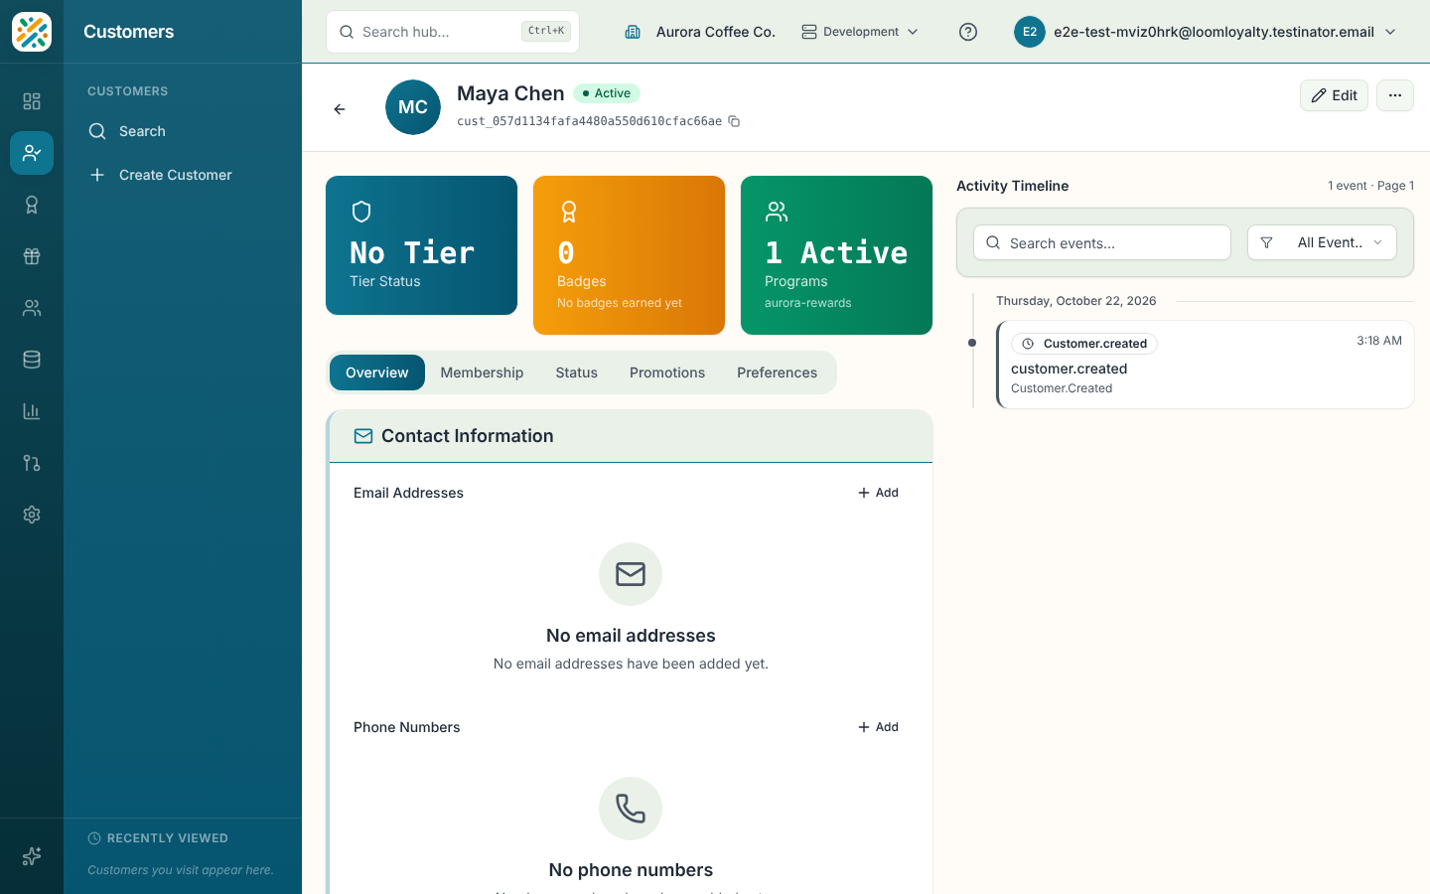Click the MC avatar circle
The image size is (1430, 894).
[413, 107]
